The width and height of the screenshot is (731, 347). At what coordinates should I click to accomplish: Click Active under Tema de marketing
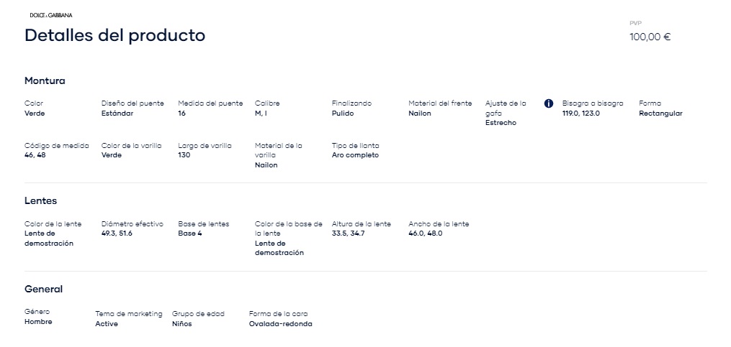107,324
